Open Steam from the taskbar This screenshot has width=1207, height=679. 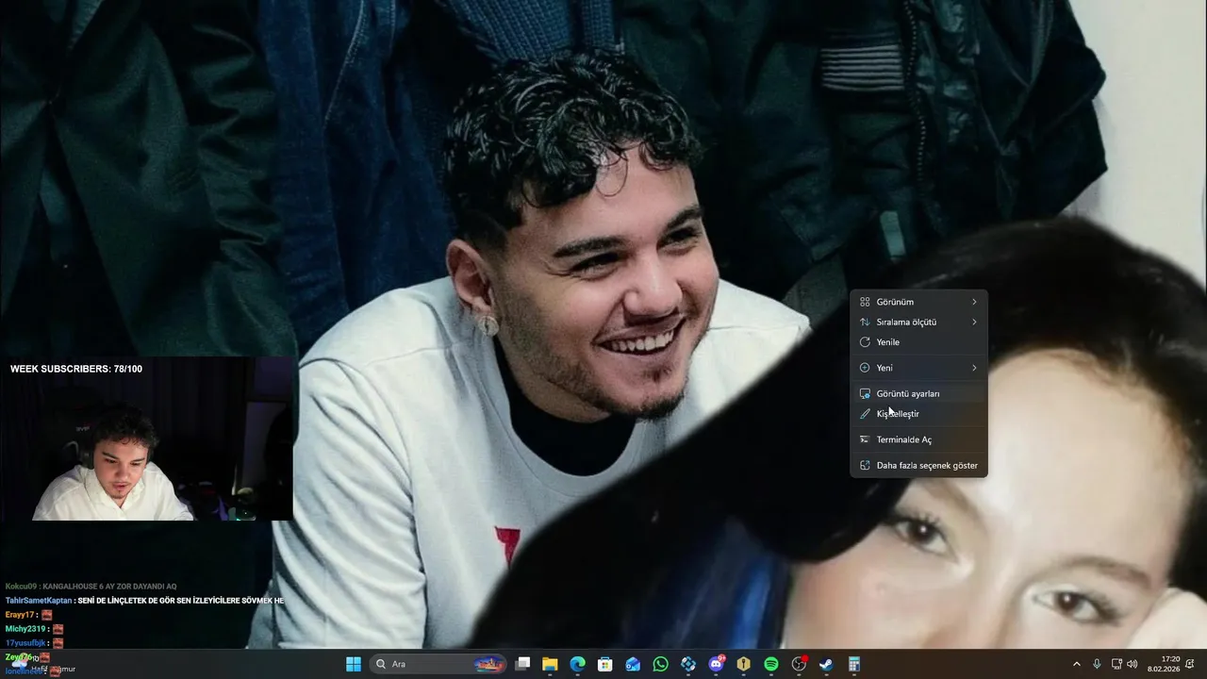[826, 664]
